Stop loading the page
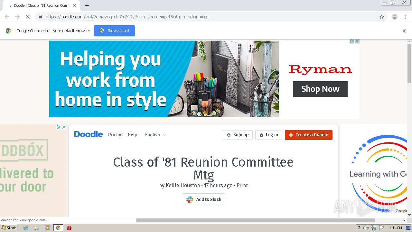Viewport: 412px width, 232px height. point(28,17)
